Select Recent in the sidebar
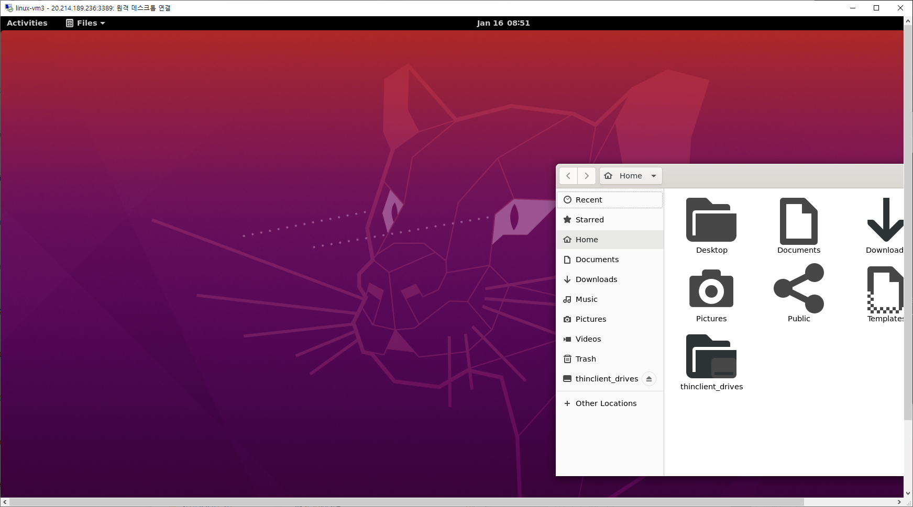 pos(610,200)
